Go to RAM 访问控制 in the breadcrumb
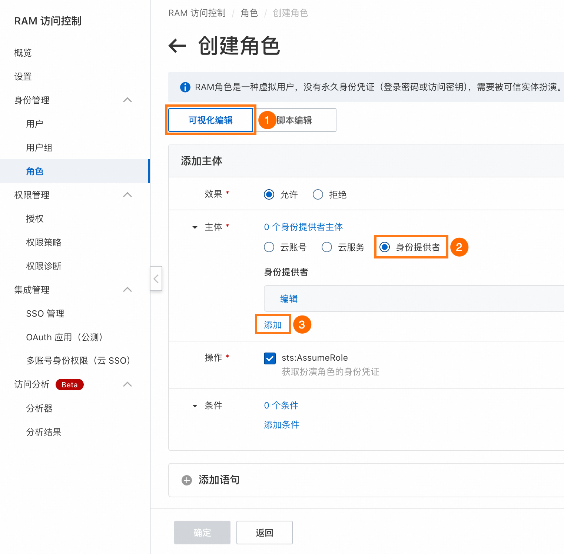This screenshot has width=564, height=554. [x=197, y=13]
